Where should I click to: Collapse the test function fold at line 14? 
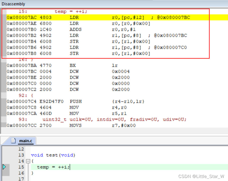pyautogui.click(x=28, y=161)
